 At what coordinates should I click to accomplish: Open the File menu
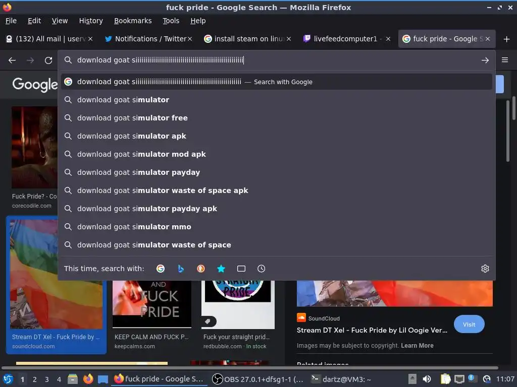(11, 21)
